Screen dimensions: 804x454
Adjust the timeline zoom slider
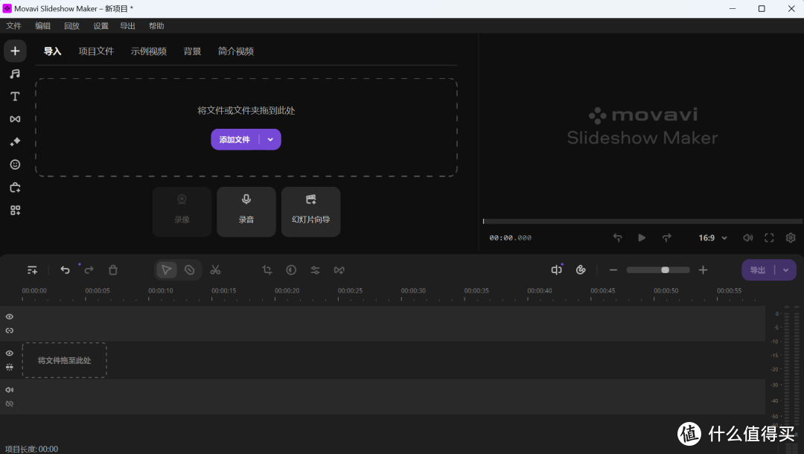point(658,270)
